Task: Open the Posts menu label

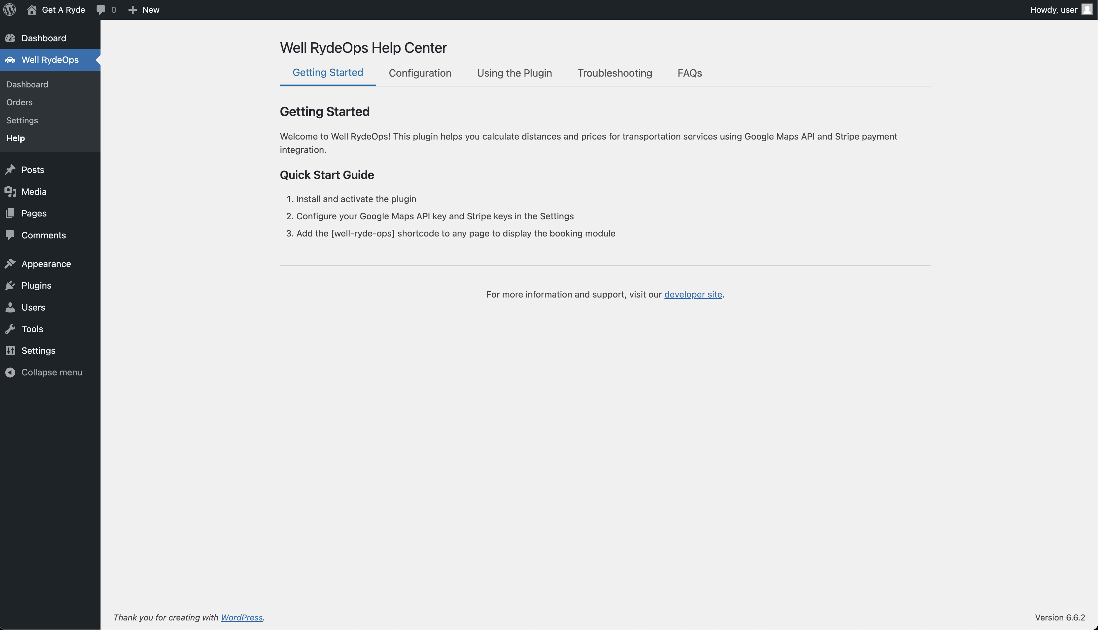Action: click(33, 170)
